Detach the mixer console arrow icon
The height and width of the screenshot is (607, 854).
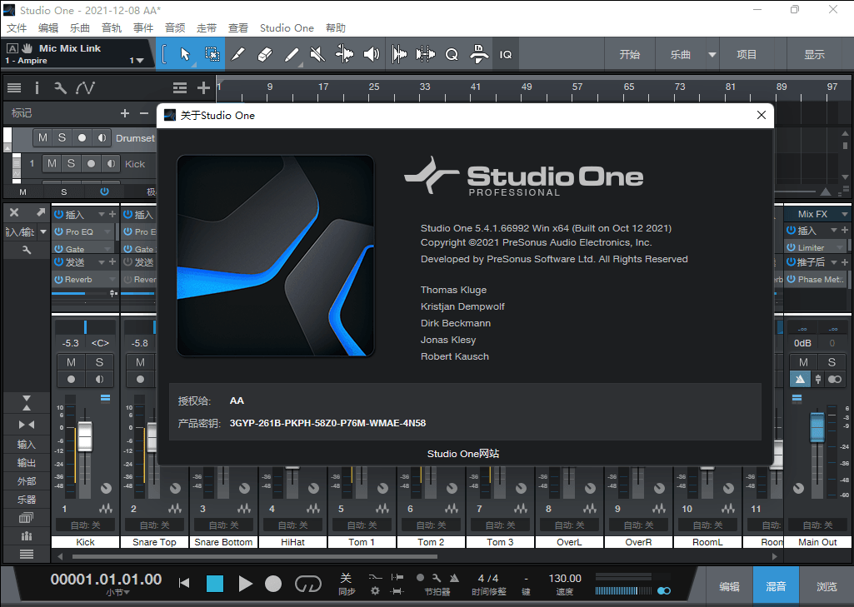coord(40,212)
